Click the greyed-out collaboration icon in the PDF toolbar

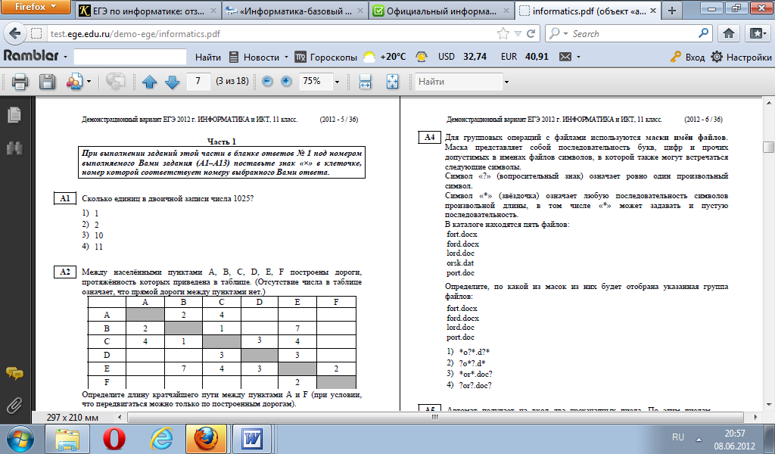click(115, 81)
